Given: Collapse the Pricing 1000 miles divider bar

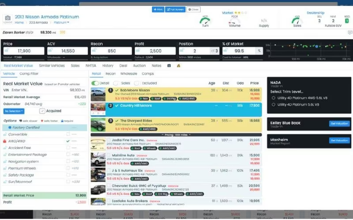Looking at the screenshot, I should [x=176, y=135].
